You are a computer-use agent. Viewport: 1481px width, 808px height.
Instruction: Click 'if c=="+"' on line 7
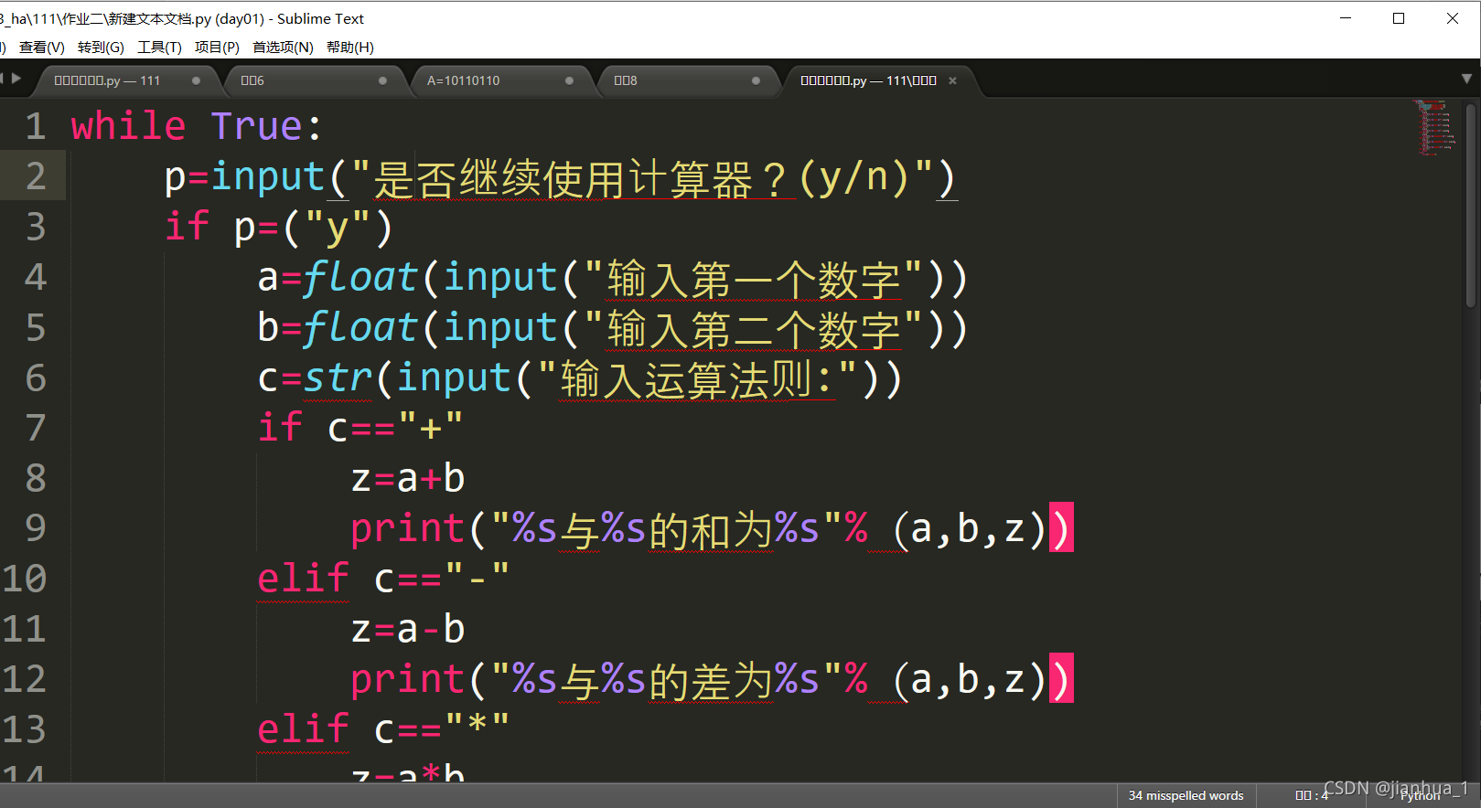click(x=360, y=428)
